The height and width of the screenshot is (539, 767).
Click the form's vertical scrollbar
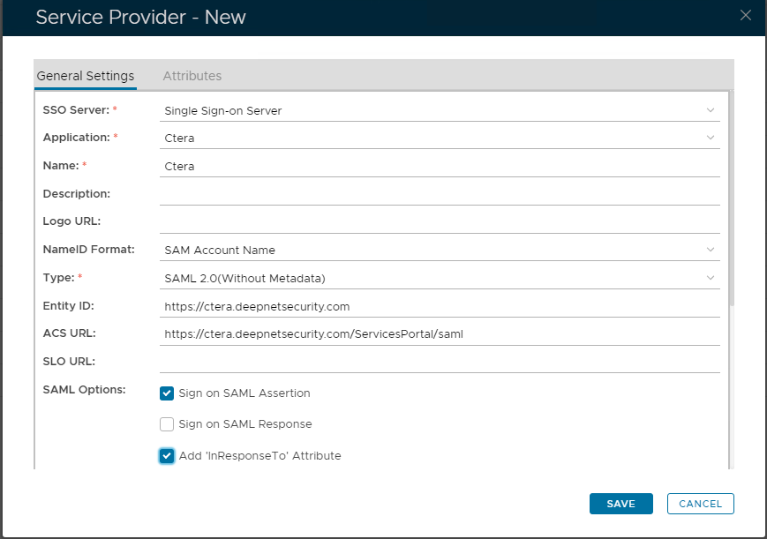click(x=732, y=194)
